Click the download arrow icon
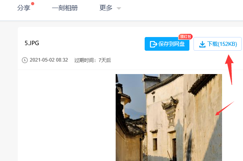This screenshot has height=161, width=243. pos(202,44)
